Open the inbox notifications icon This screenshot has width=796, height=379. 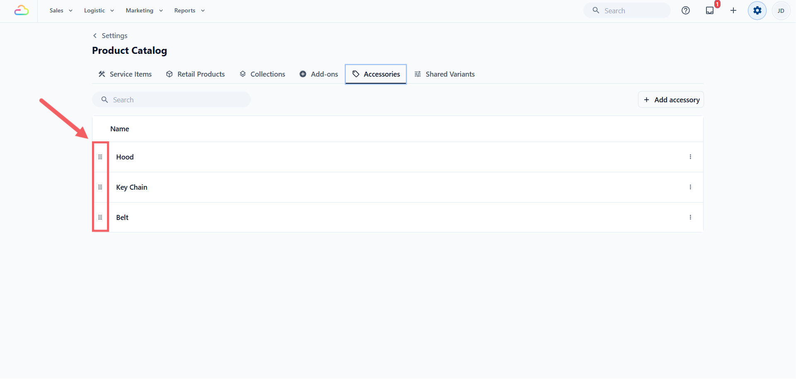pos(710,10)
